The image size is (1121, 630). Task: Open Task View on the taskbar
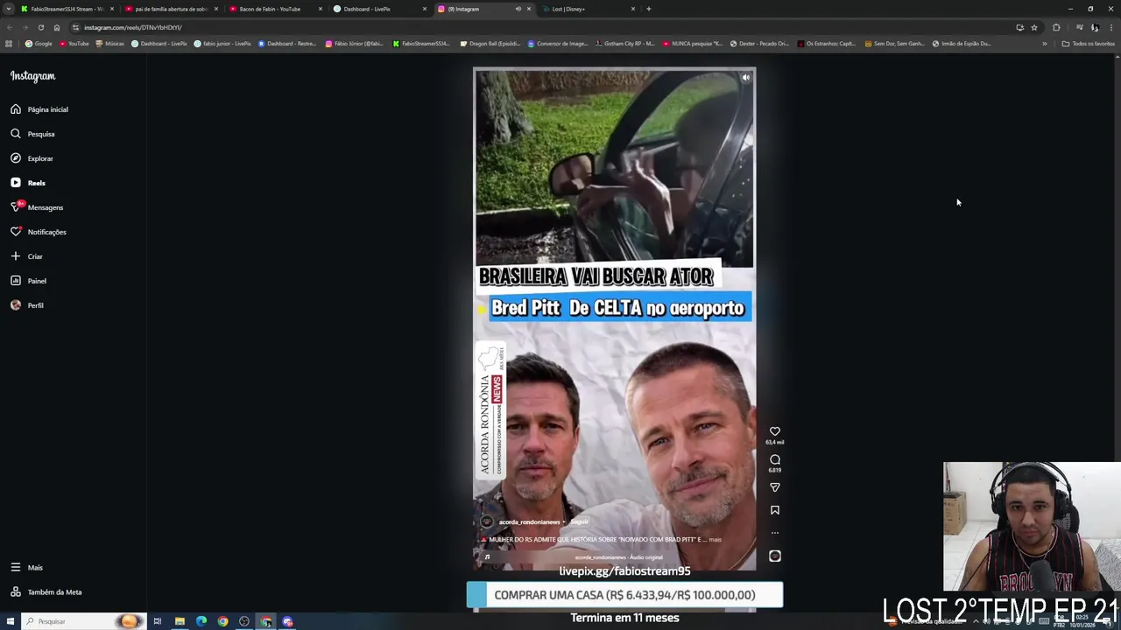(x=158, y=621)
